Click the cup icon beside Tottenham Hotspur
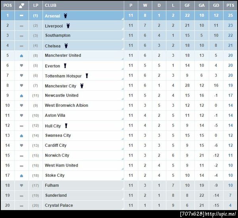The image size is (238, 218). point(86,76)
